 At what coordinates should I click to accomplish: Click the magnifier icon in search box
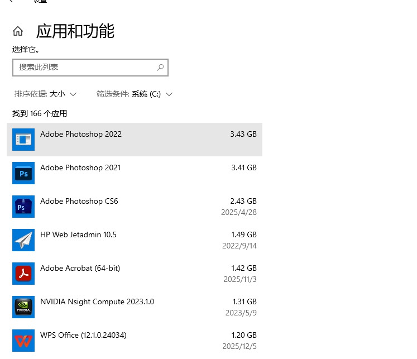tap(160, 68)
